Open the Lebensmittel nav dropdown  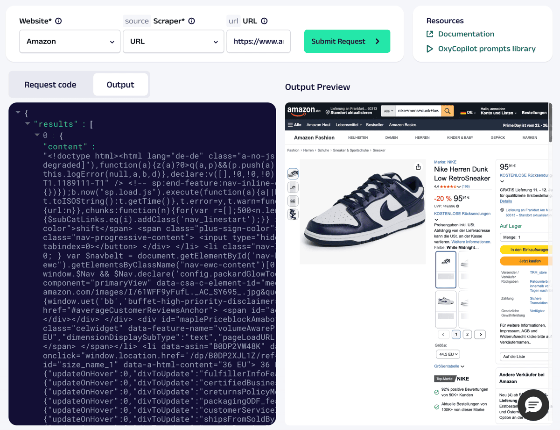click(349, 125)
